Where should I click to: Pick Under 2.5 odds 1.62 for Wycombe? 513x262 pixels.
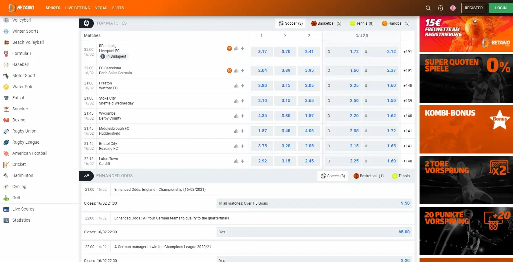(x=380, y=116)
